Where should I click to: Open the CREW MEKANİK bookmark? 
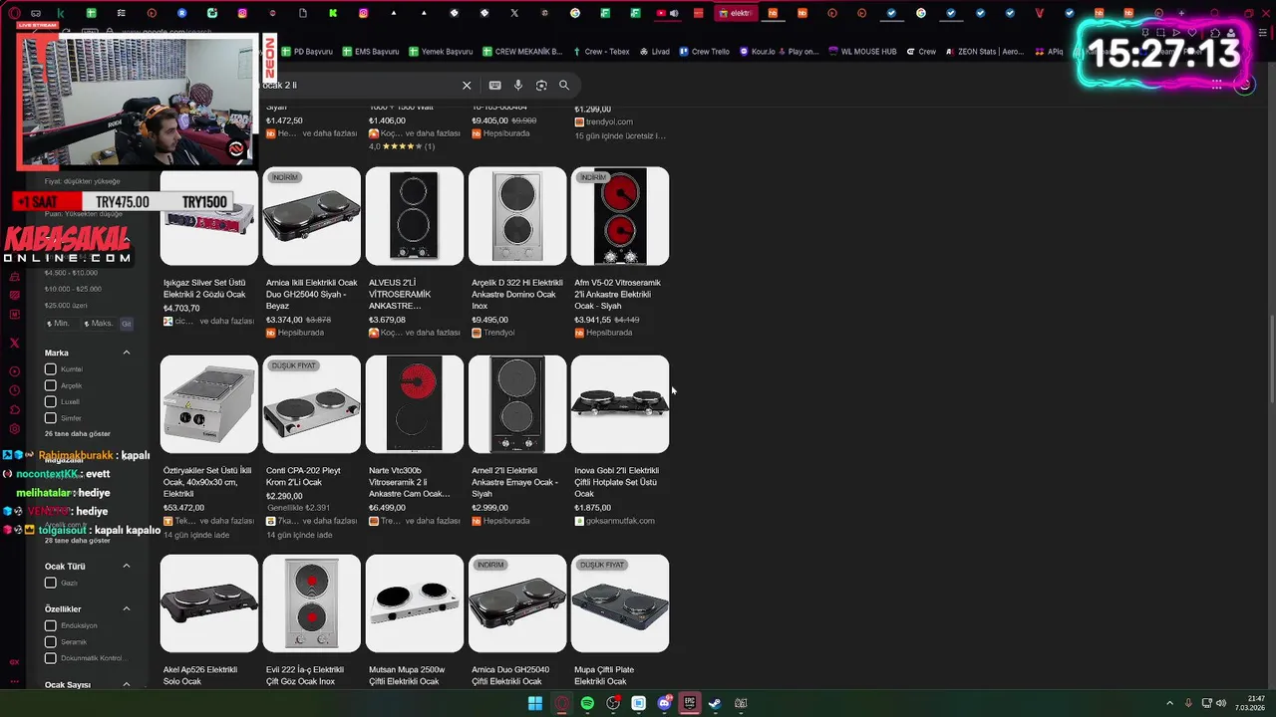(x=522, y=52)
